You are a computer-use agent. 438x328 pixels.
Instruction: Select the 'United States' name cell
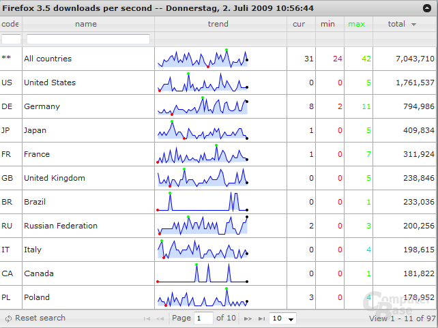point(88,83)
